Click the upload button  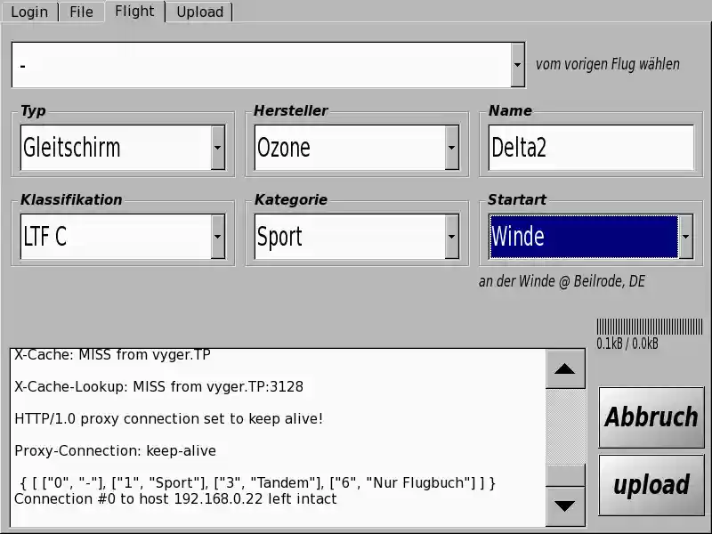pos(651,485)
